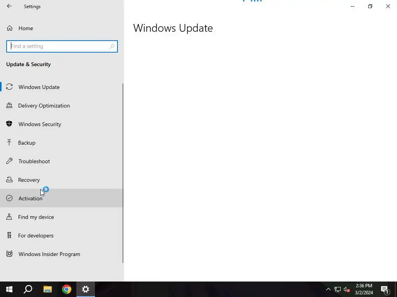Screen dimensions: 397x297
Task: Select Windows Update in sidebar
Action: [62, 87]
